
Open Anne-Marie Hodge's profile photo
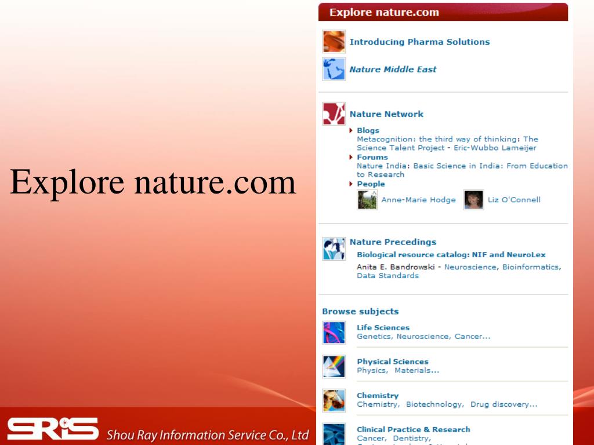pos(367,200)
